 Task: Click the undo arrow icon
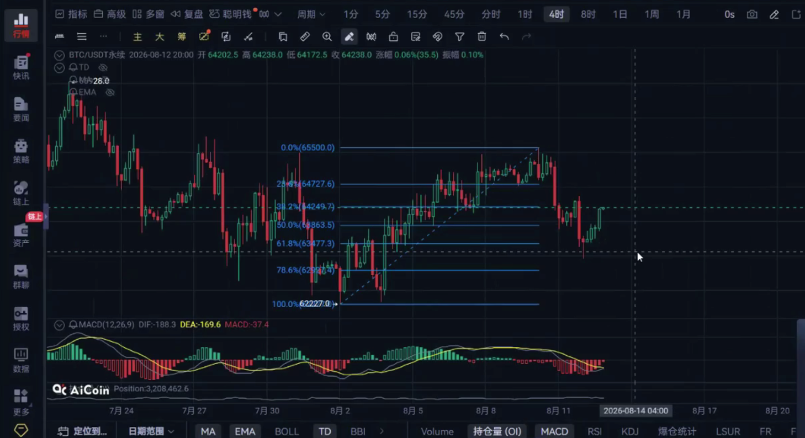tap(504, 36)
